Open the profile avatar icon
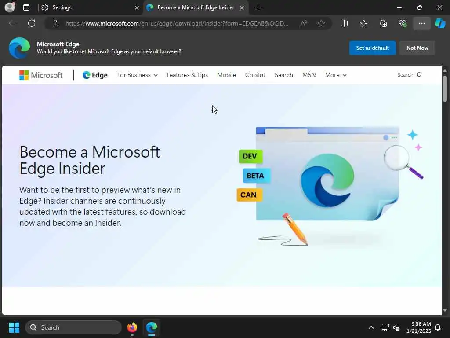 click(x=10, y=7)
